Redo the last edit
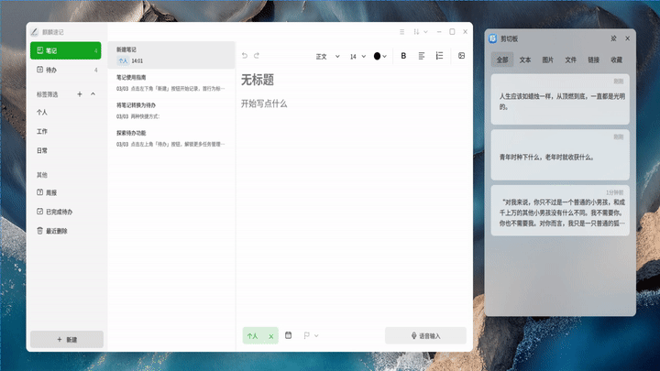This screenshot has height=371, width=660. 257,56
